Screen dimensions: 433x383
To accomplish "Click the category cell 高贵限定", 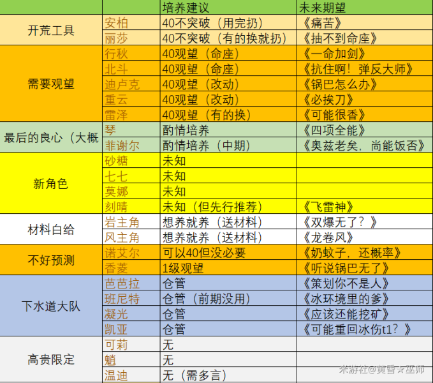I will (x=51, y=359).
